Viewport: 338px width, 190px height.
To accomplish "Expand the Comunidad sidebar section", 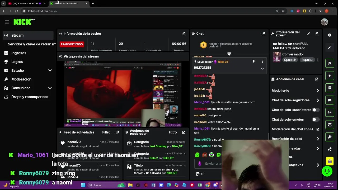I will [x=50, y=88].
